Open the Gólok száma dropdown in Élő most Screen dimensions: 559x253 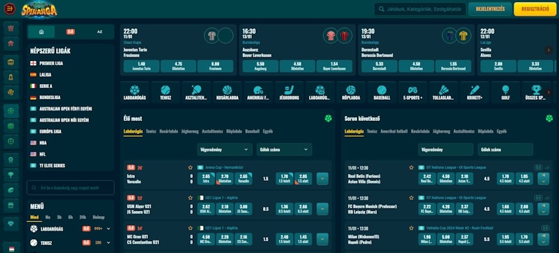point(284,150)
